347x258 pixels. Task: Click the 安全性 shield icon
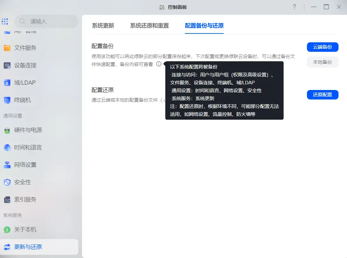click(x=7, y=182)
